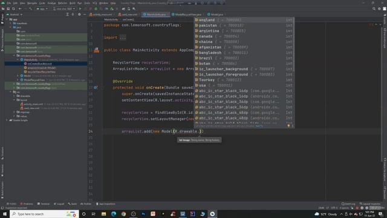This screenshot has height=218, width=387.
Task: Choose 'bangladesh' from autocomplete list
Action: click(x=244, y=53)
